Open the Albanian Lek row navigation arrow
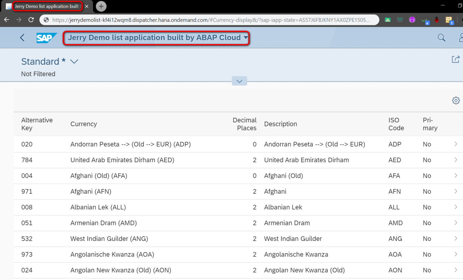Viewport: 463px width, 280px height. (456, 207)
